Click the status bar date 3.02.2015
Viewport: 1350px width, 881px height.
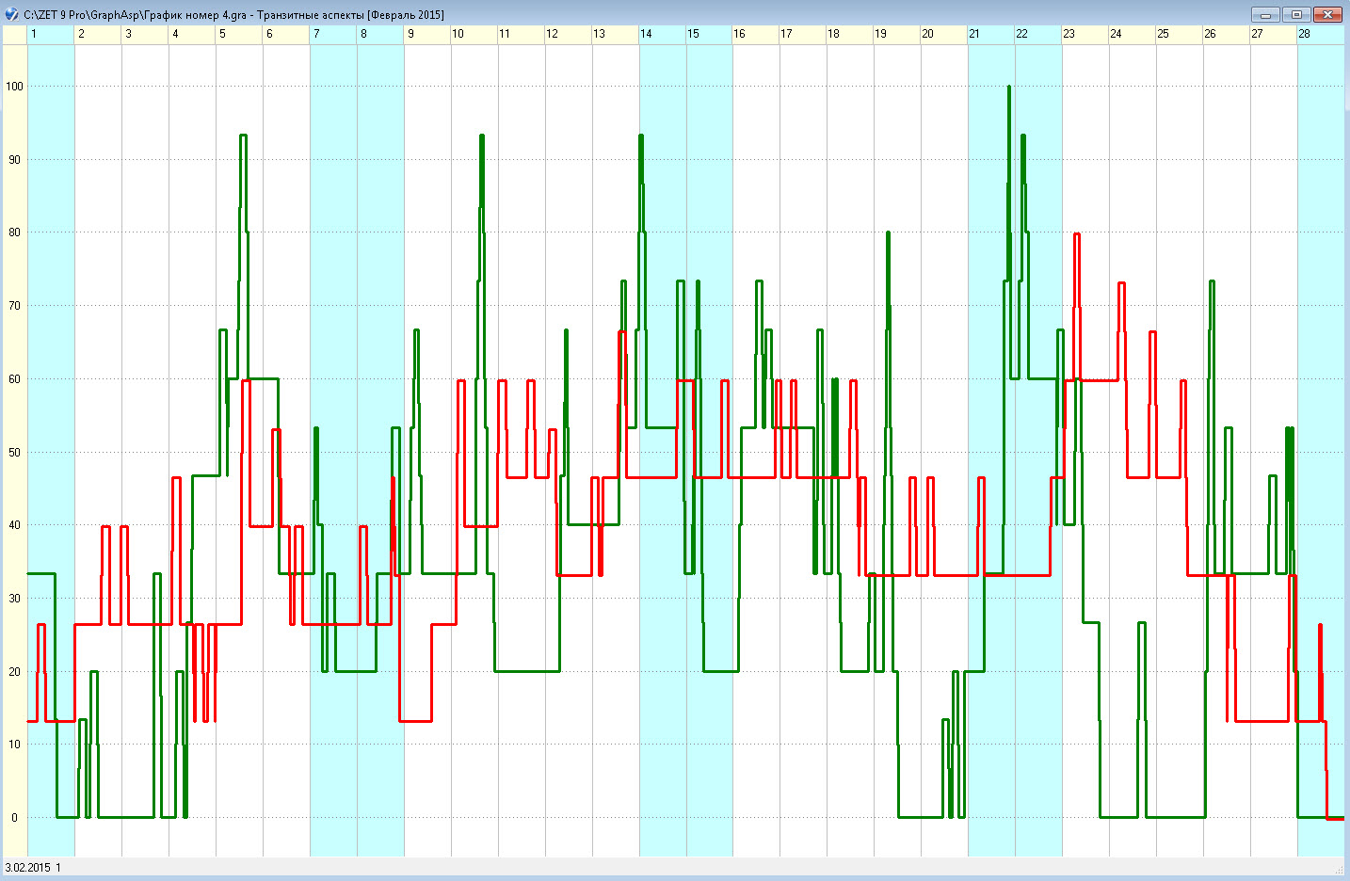[28, 867]
